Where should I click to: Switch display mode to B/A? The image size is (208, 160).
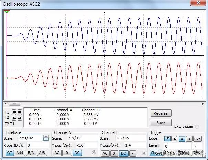coord(31,153)
